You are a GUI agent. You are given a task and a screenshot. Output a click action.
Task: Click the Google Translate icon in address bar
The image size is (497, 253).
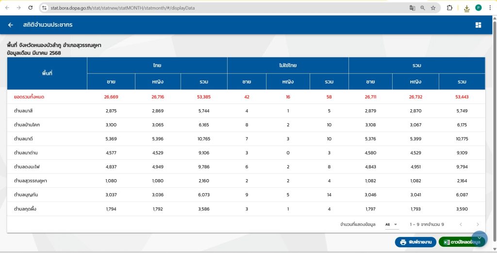click(x=412, y=8)
